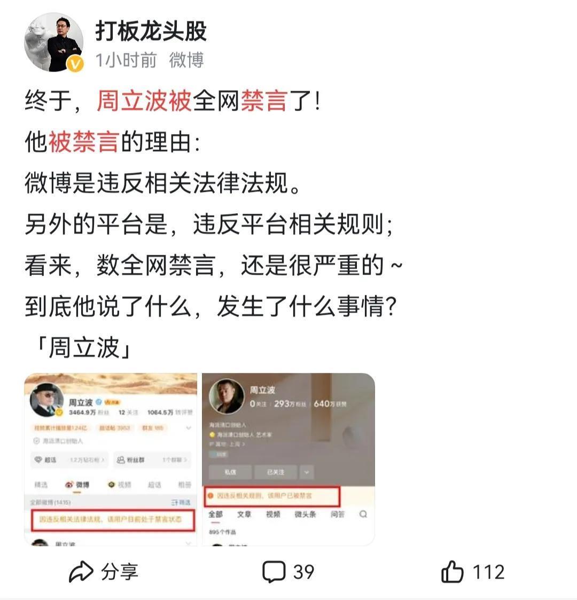Click the 打板龙头股 username

coord(151,30)
